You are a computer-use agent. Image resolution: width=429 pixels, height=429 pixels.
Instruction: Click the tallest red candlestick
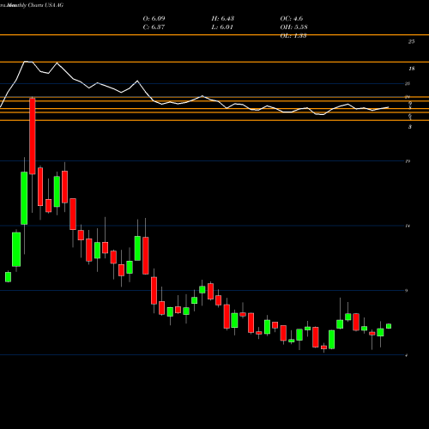tap(33, 136)
